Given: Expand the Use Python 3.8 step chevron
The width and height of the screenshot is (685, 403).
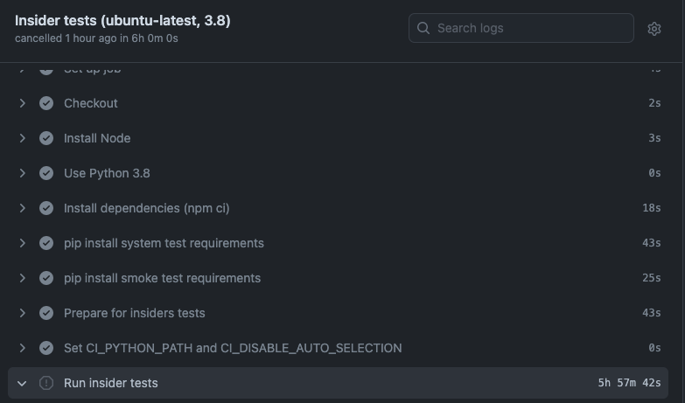Looking at the screenshot, I should pos(23,173).
